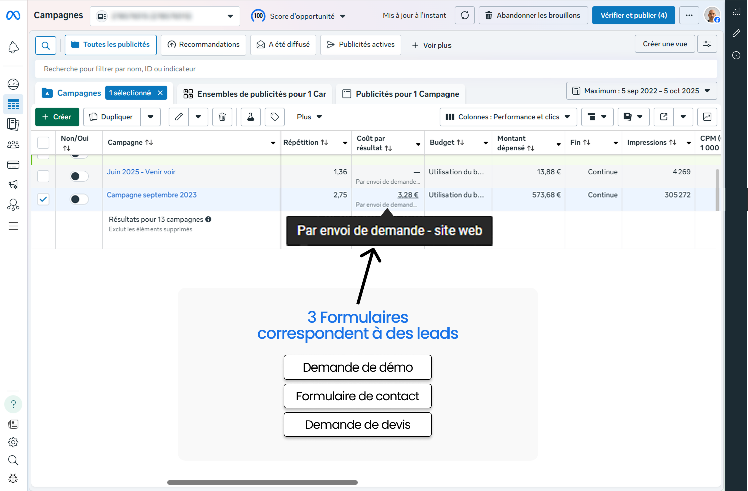Open the date range Maximum dropdown
Screen dimensions: 748x491
(642, 91)
